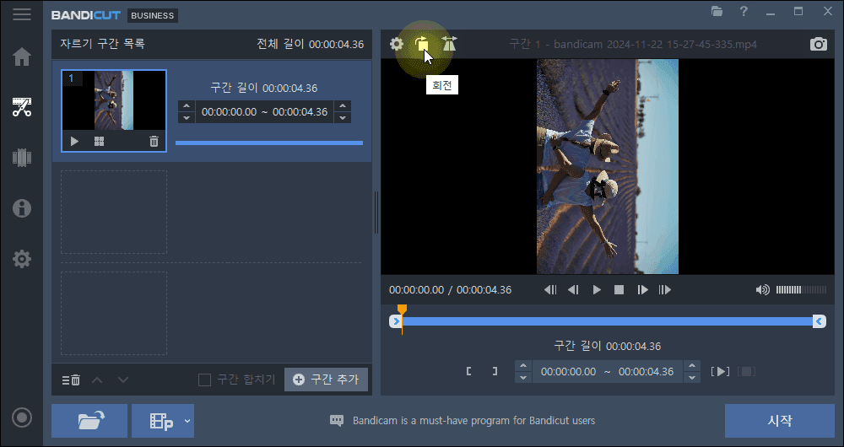The image size is (844, 447).
Task: Select the Join mode sidebar icon
Action: pyautogui.click(x=22, y=158)
